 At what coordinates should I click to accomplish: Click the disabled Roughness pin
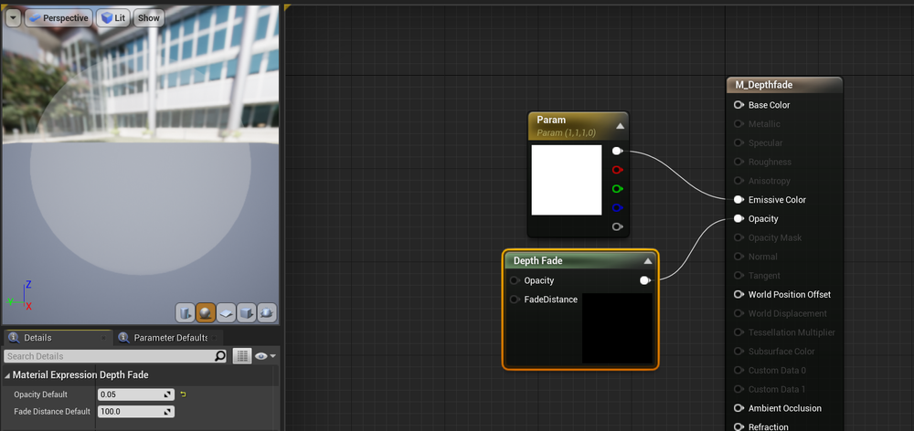(739, 162)
